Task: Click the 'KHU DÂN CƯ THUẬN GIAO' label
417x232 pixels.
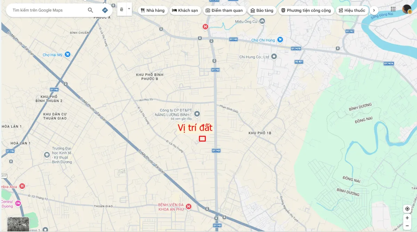Action: point(55,116)
